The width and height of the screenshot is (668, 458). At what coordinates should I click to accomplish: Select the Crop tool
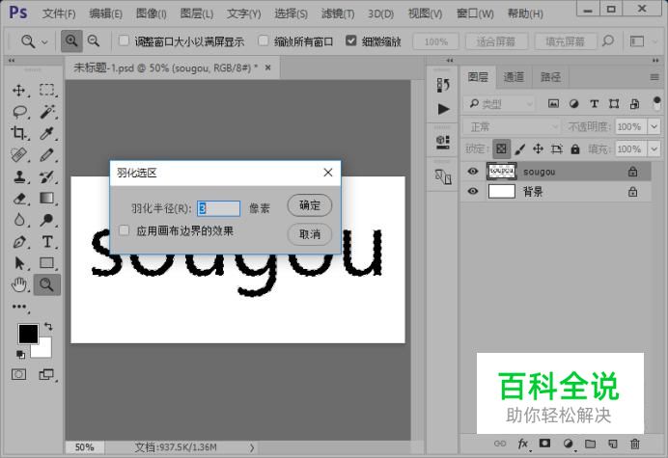18,134
